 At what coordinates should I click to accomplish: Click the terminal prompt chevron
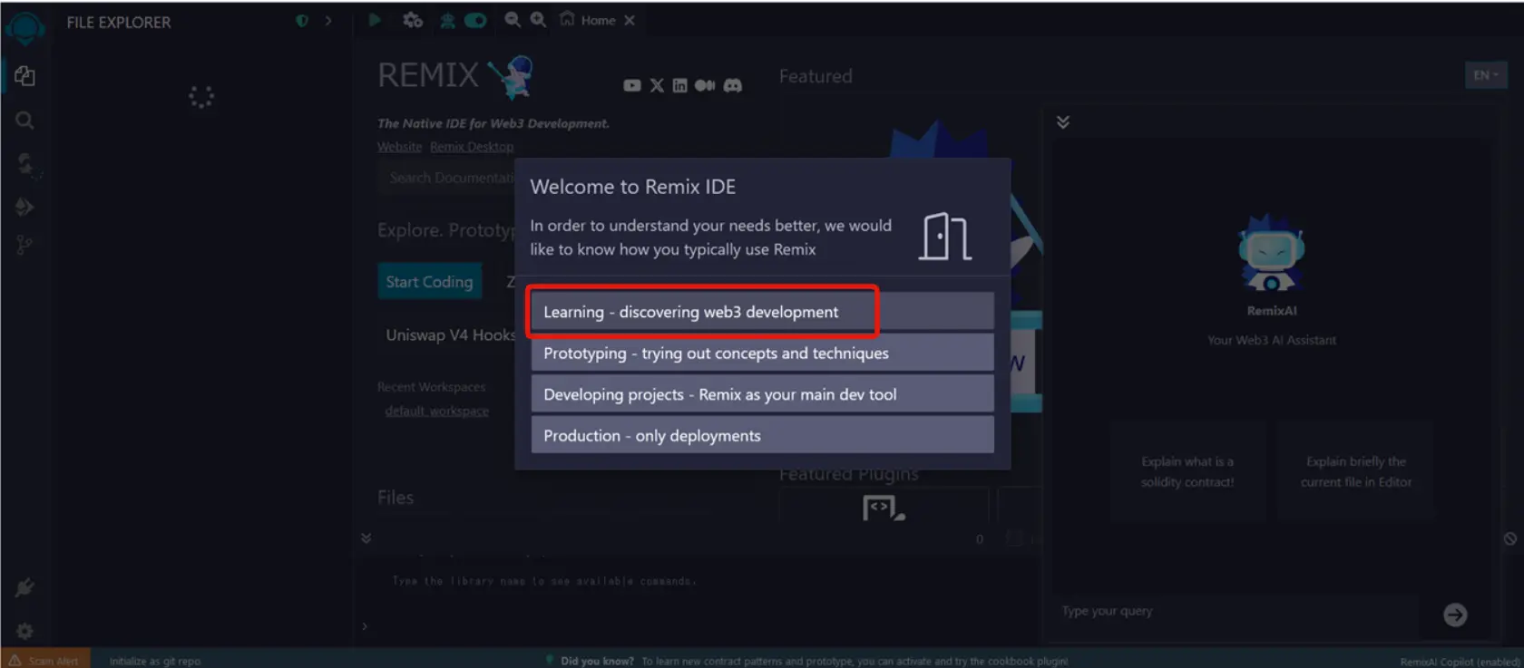click(x=365, y=626)
